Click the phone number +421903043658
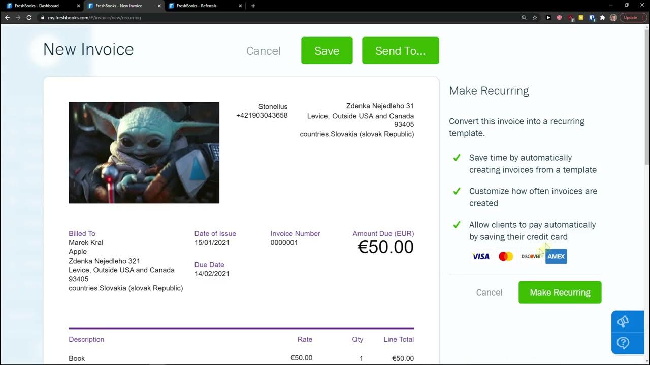Image resolution: width=650 pixels, height=365 pixels. (x=262, y=116)
